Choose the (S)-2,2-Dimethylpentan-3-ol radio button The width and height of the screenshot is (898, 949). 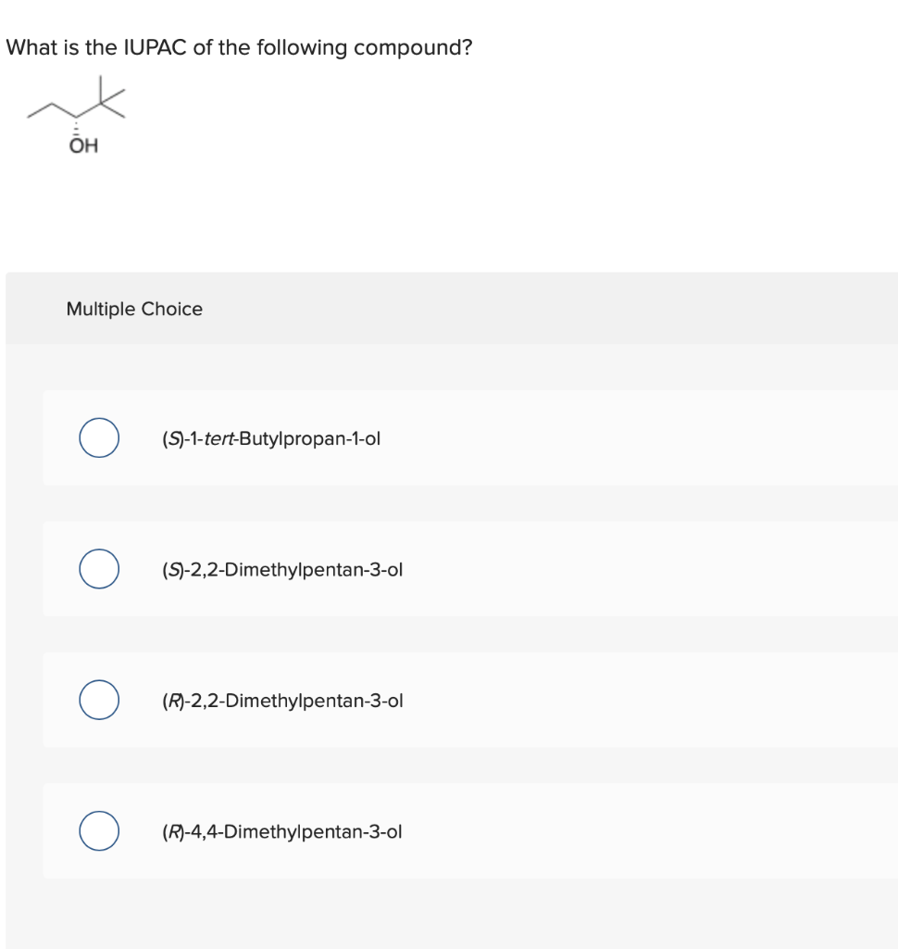pyautogui.click(x=98, y=569)
